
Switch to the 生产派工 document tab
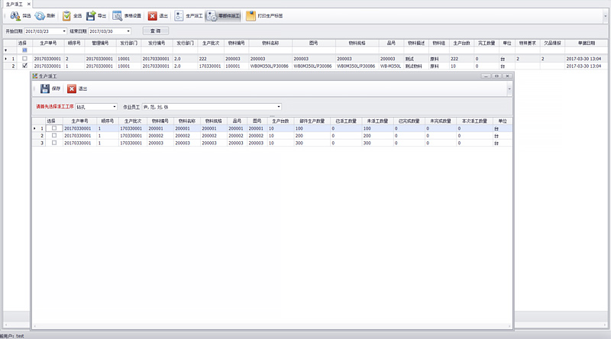14,4
